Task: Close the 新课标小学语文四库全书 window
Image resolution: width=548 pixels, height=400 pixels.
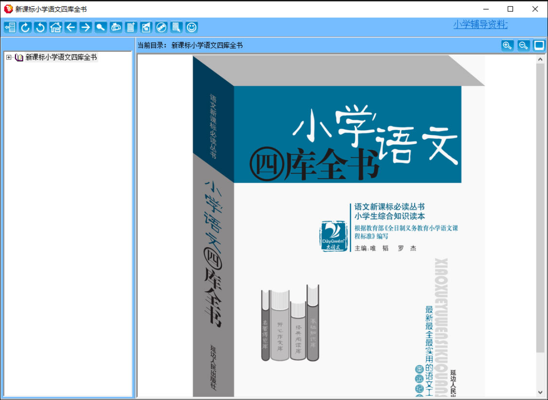Action: (535, 9)
